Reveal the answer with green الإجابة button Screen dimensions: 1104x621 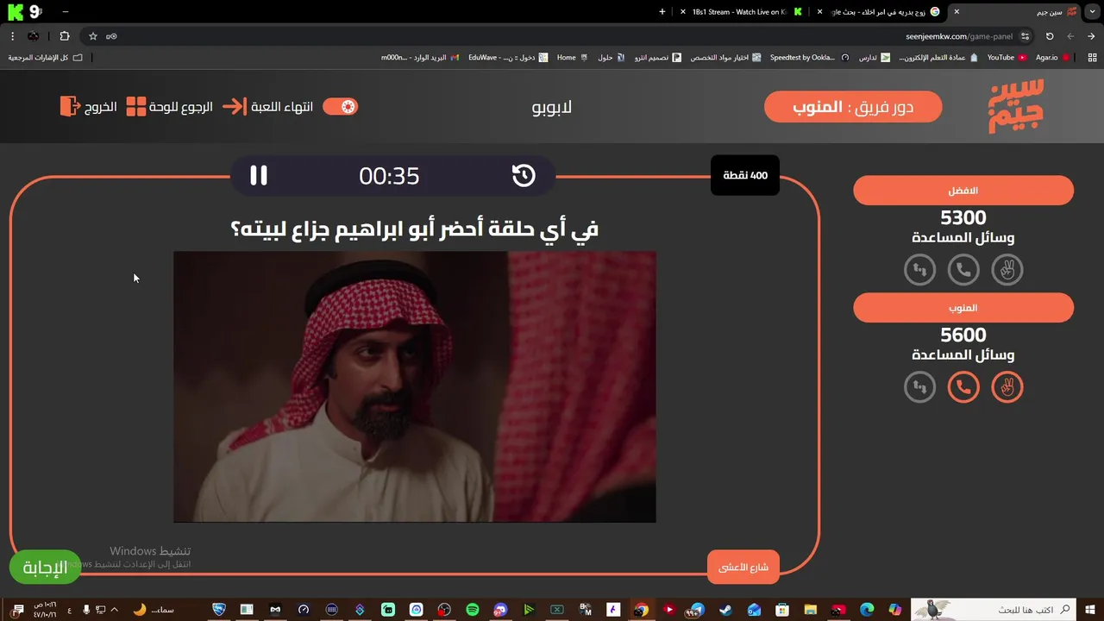coord(45,567)
